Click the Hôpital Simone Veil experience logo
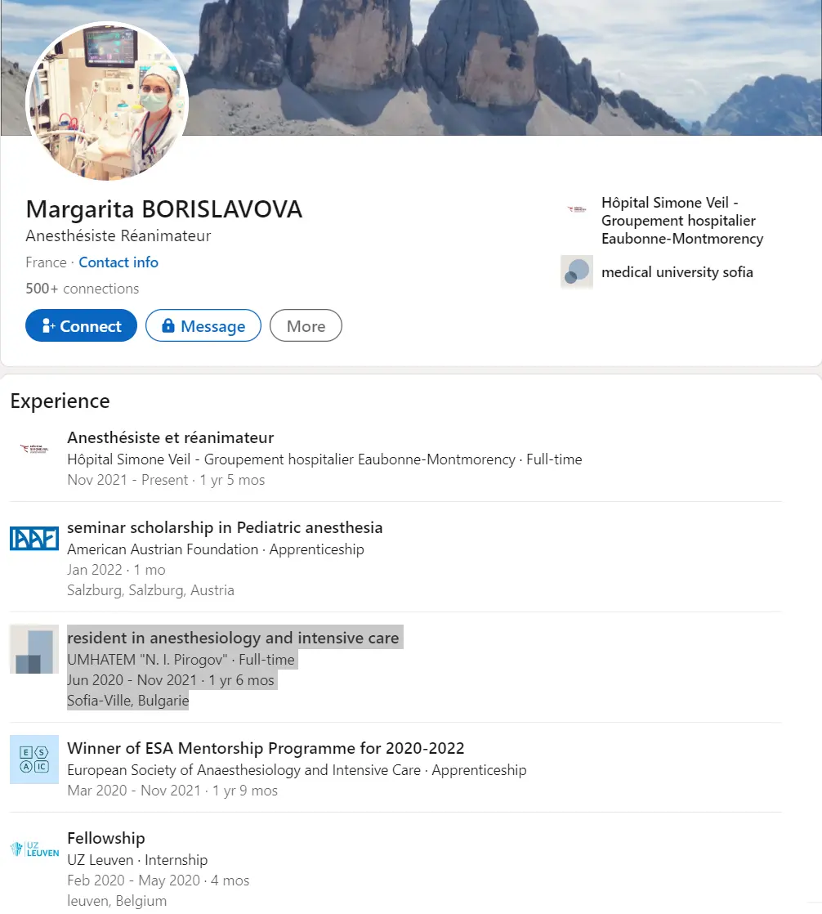 [34, 449]
